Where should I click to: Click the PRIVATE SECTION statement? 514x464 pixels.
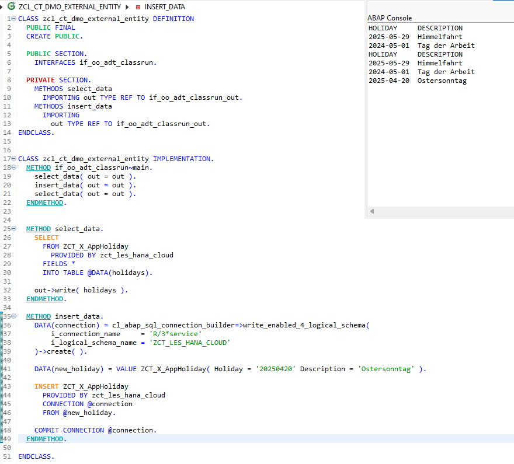click(58, 80)
